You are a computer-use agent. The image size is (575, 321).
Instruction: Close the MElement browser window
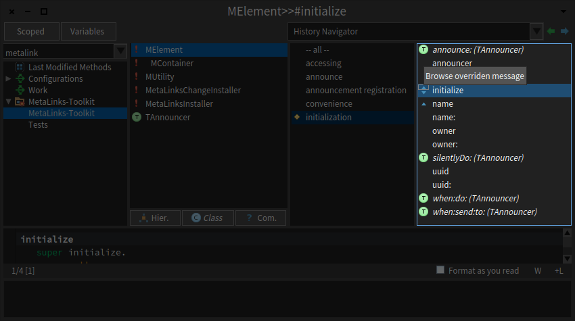pyautogui.click(x=11, y=11)
